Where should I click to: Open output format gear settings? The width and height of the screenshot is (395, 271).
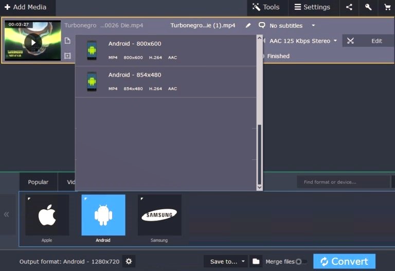tap(129, 261)
